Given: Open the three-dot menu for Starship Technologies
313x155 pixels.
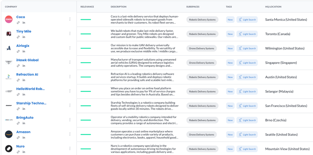Looking at the screenshot, I should [x=70, y=105].
